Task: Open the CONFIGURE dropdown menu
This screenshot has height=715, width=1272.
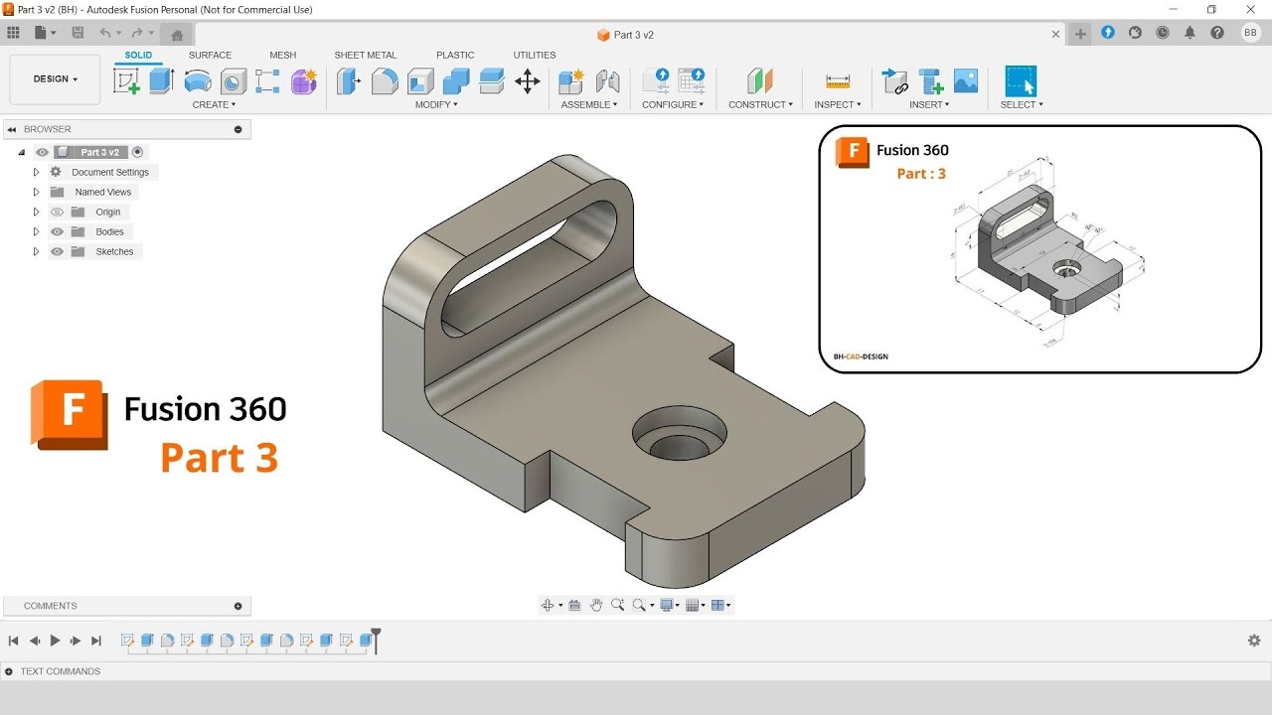Action: tap(673, 104)
